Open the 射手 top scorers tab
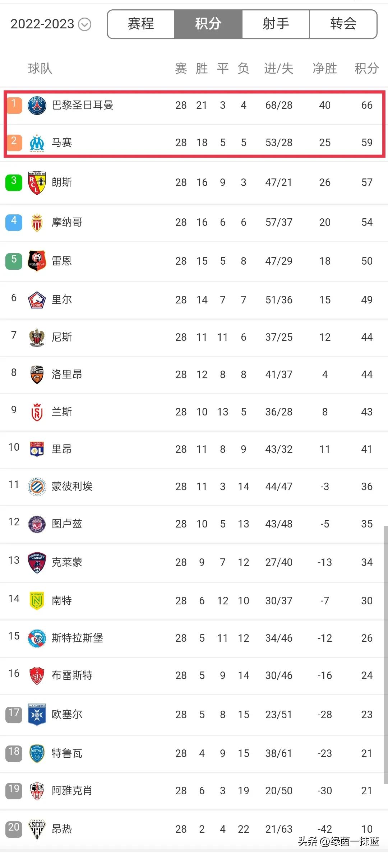388x855 pixels. [276, 24]
